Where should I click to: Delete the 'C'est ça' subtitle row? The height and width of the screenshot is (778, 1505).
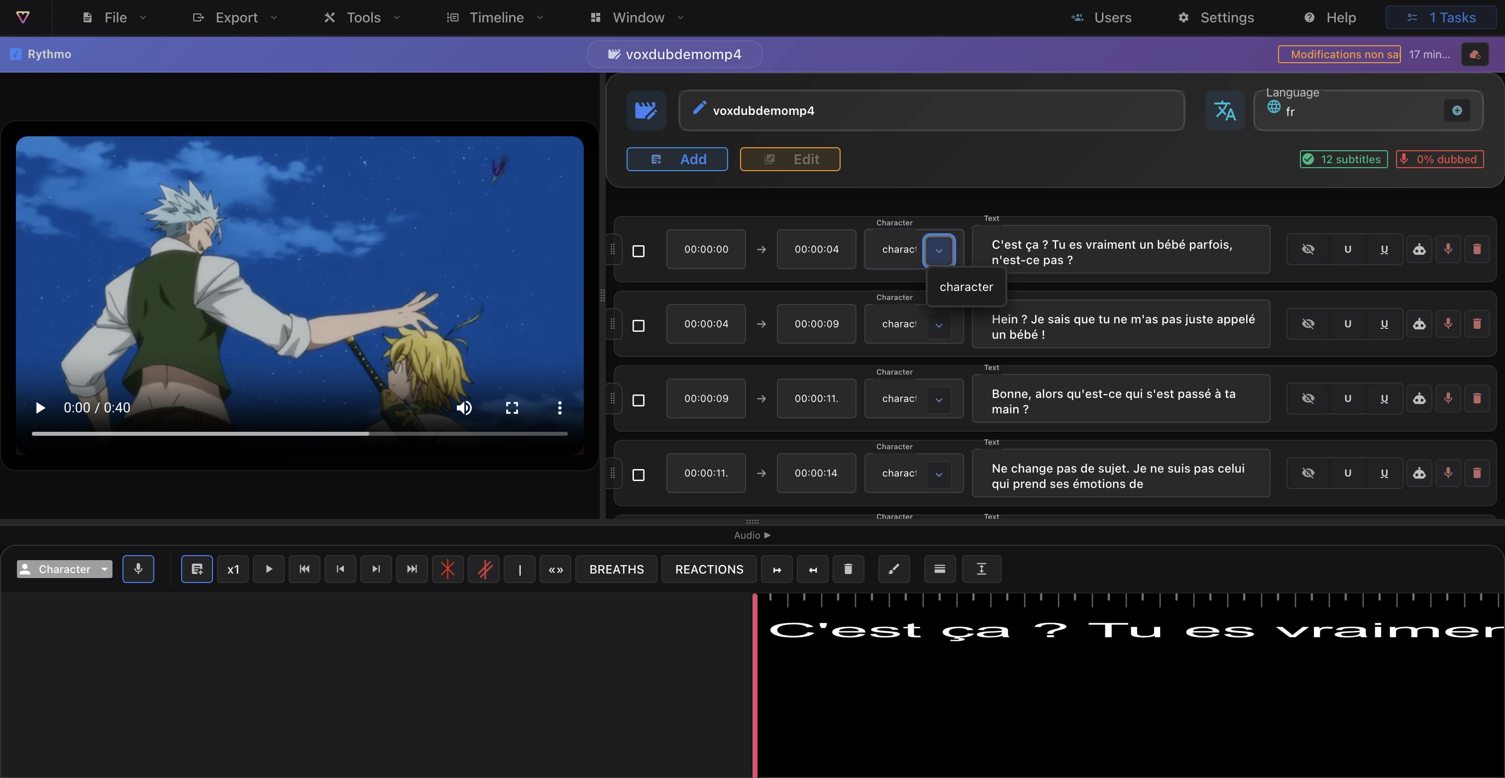click(x=1477, y=249)
